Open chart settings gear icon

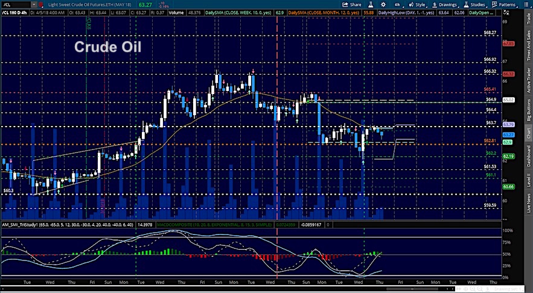pos(384,4)
